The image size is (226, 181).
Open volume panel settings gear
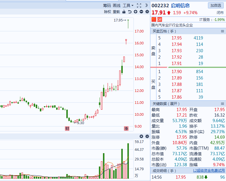[x=147, y=136]
